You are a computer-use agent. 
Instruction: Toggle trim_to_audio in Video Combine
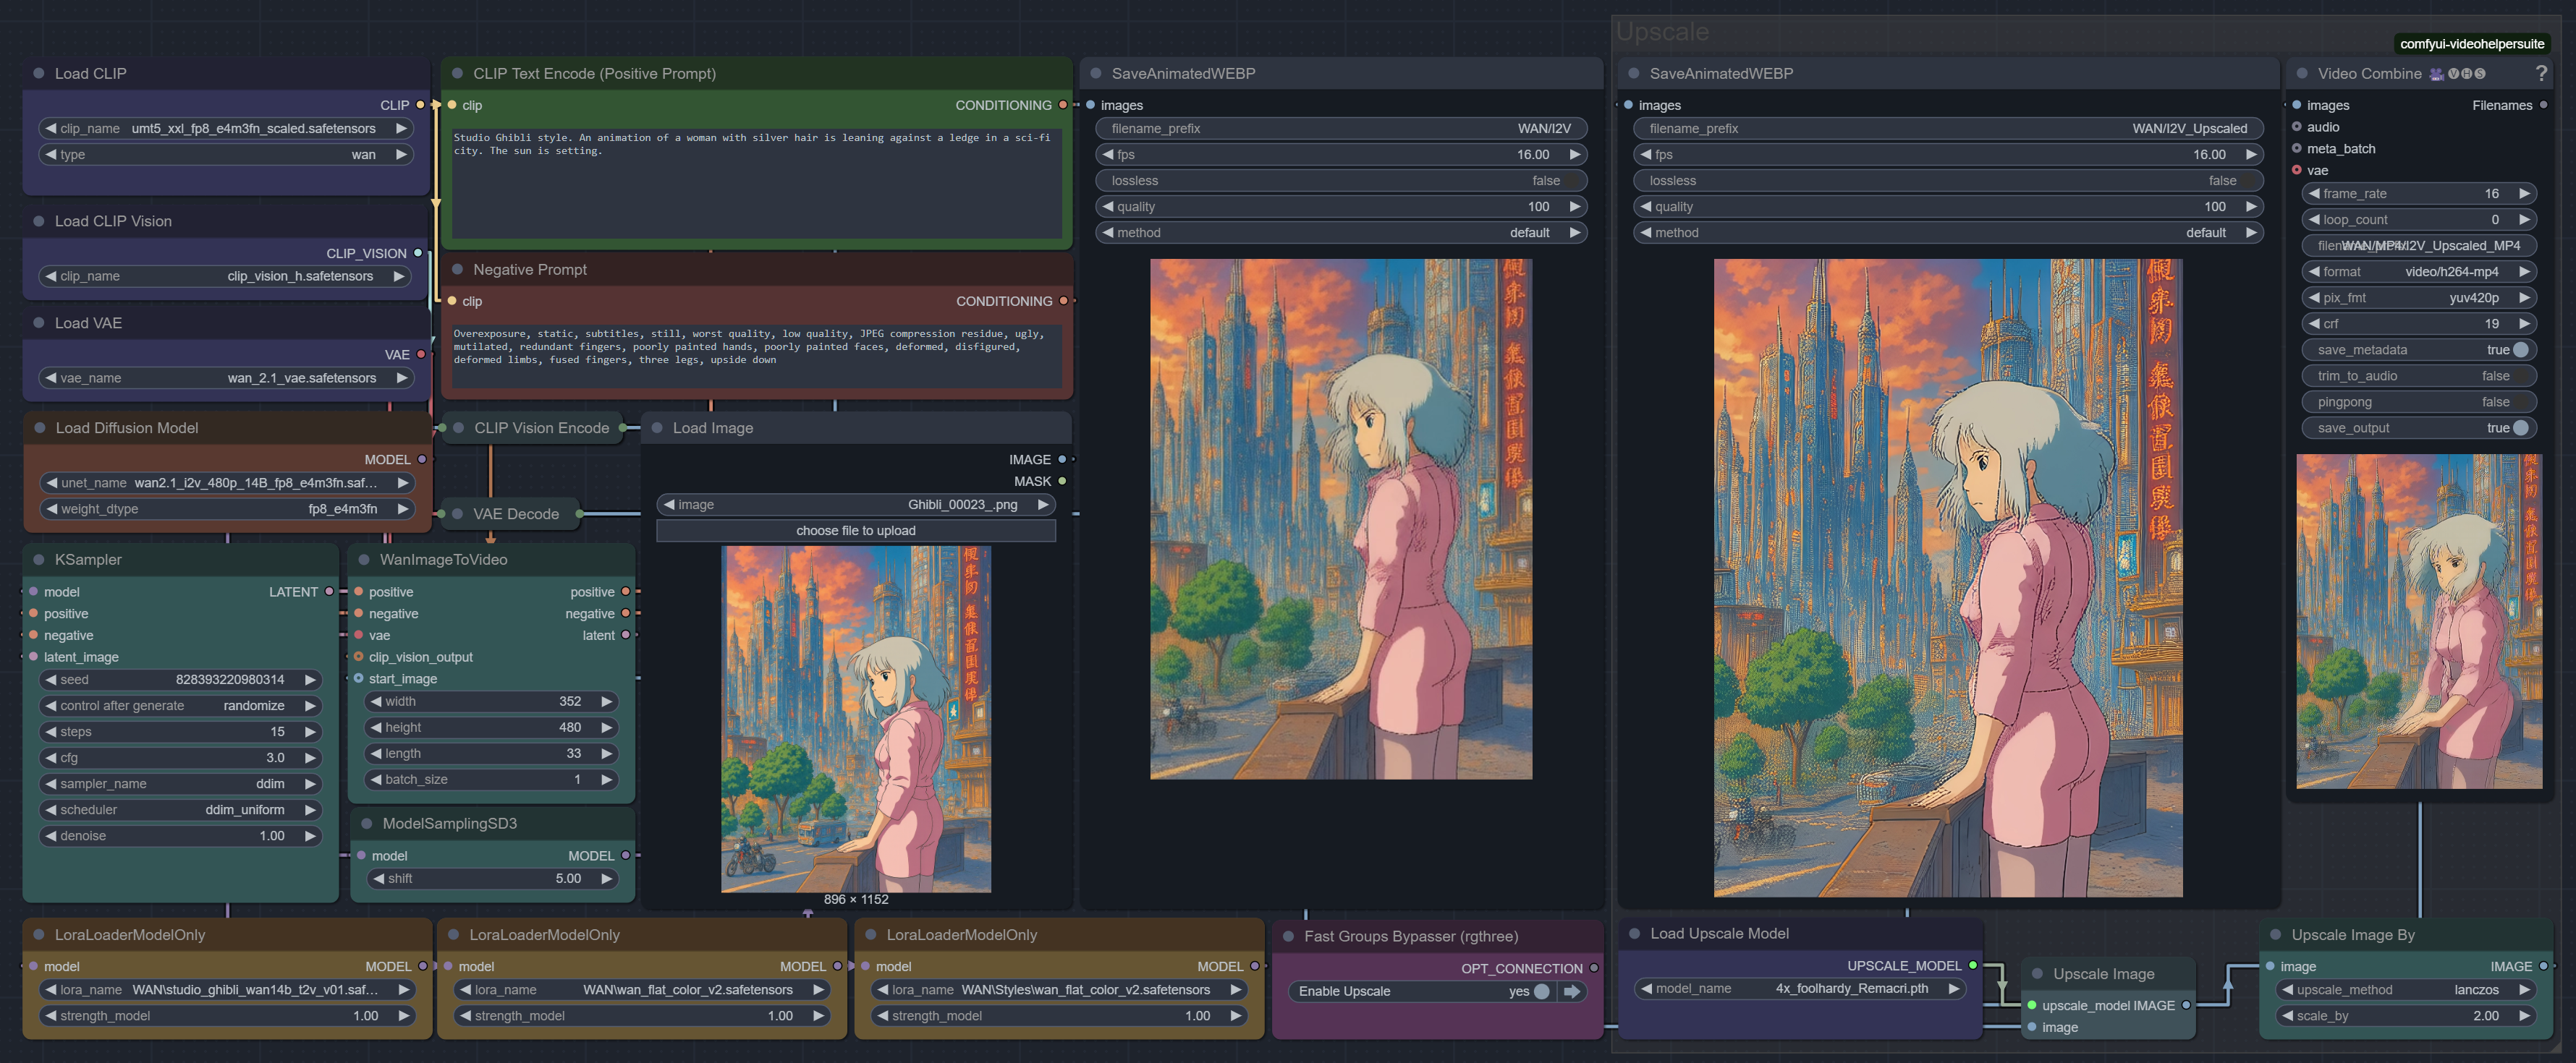click(x=2418, y=377)
